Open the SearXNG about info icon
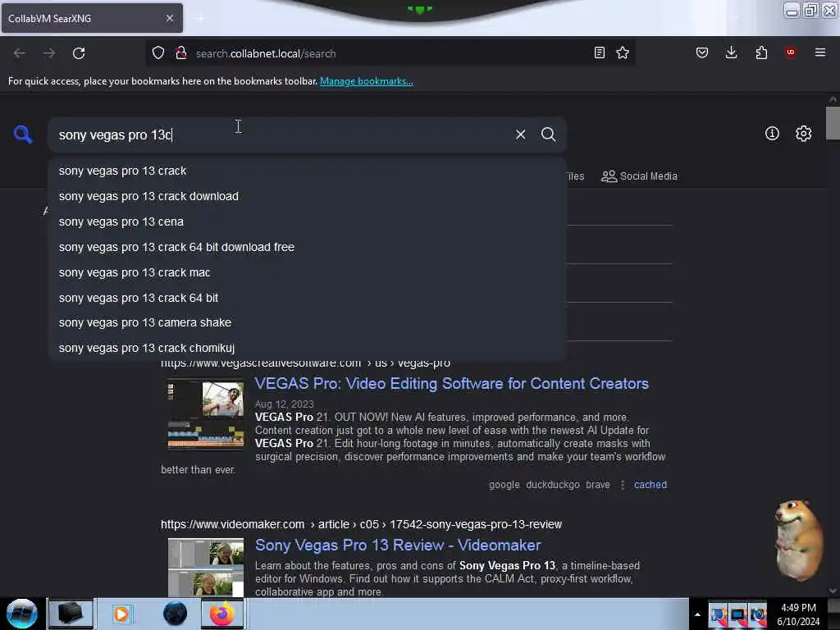840x630 pixels. coord(772,134)
